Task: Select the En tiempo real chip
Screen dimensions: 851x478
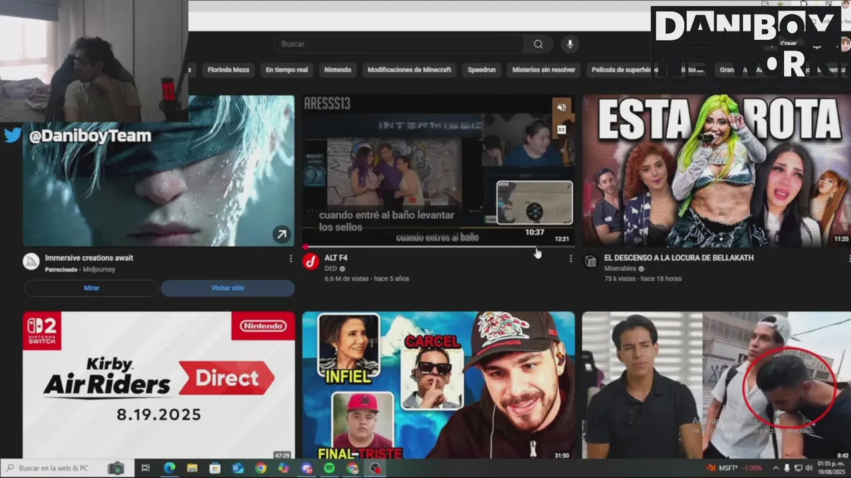Action: tap(287, 70)
